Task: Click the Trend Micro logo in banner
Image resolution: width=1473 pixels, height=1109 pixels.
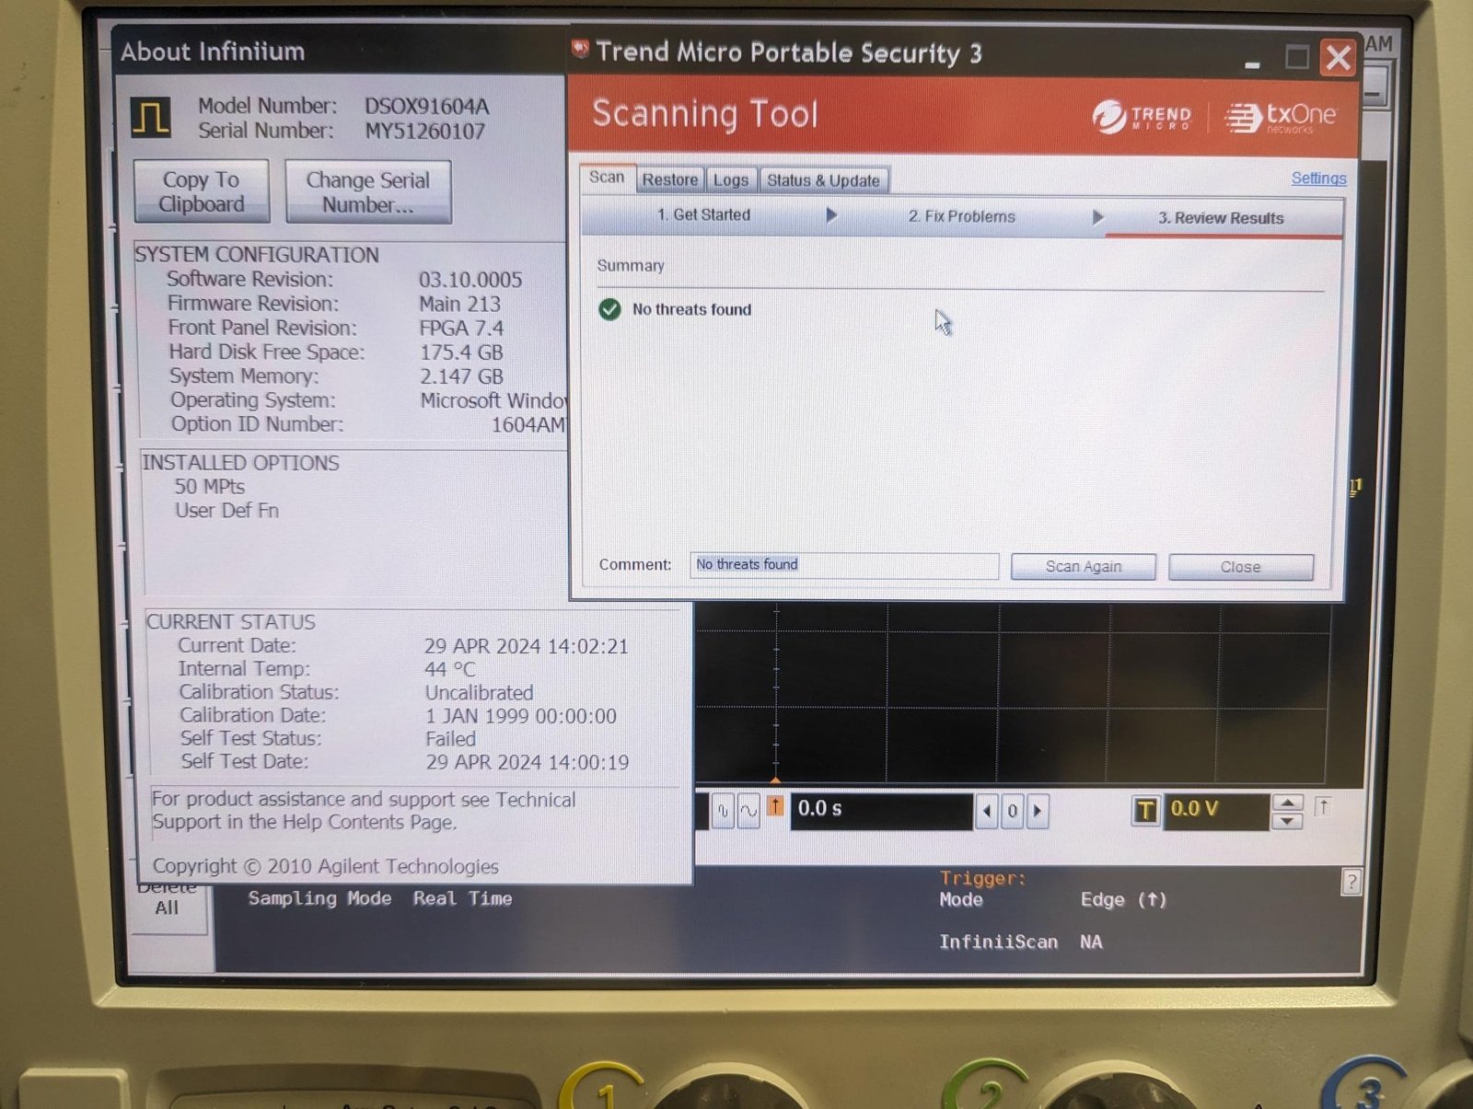Action: (x=1142, y=116)
